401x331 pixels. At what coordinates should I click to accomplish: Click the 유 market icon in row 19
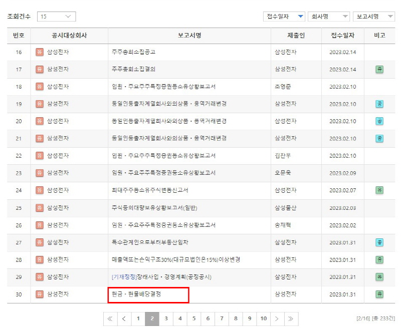[40, 104]
